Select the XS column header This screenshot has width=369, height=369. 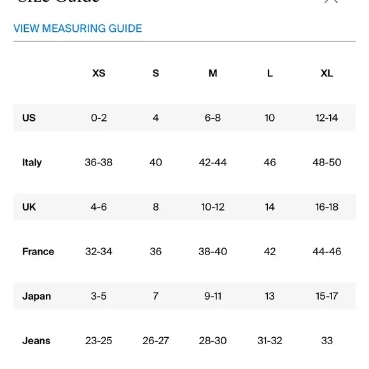tap(99, 73)
